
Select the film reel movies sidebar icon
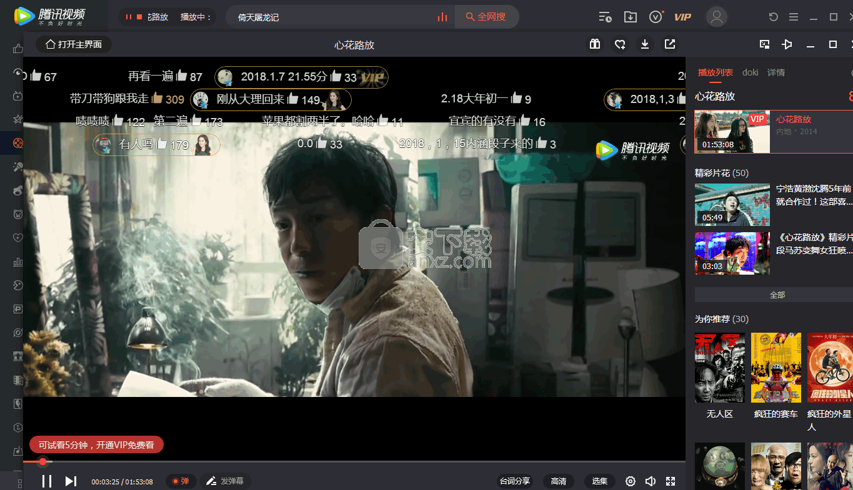click(18, 143)
